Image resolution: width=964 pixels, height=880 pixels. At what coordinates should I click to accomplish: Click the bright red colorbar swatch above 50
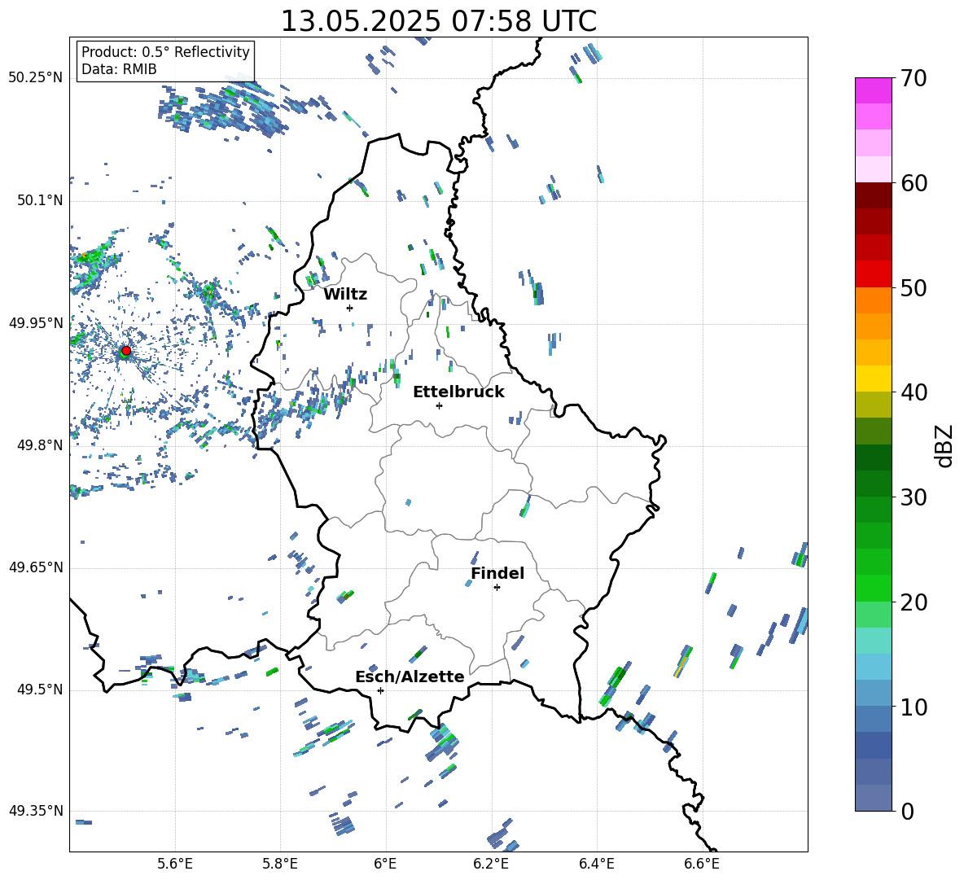(x=873, y=274)
